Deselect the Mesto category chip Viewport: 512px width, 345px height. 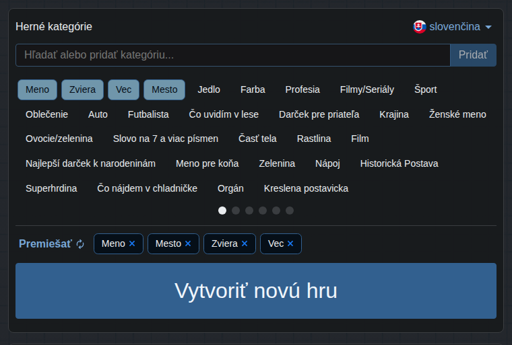click(164, 89)
